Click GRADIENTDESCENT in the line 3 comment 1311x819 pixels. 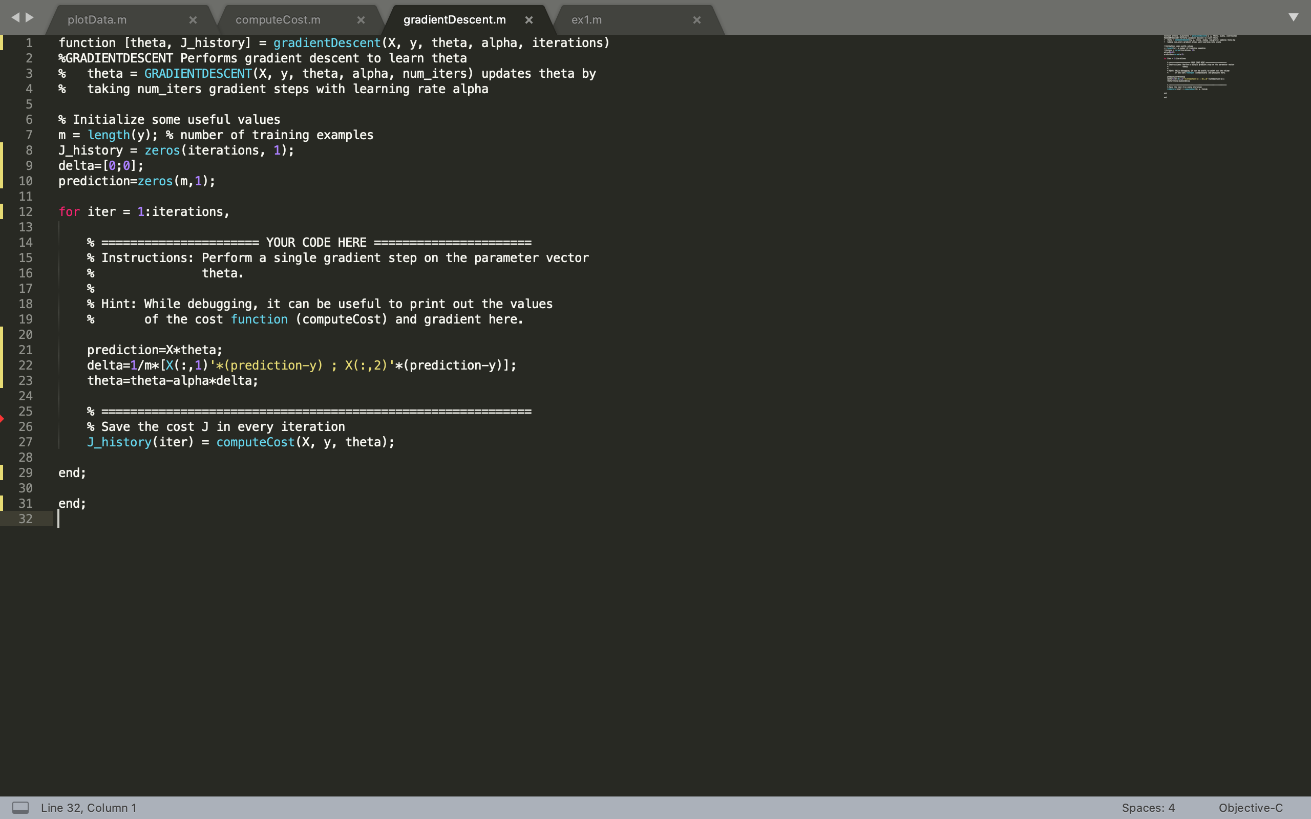coord(198,74)
